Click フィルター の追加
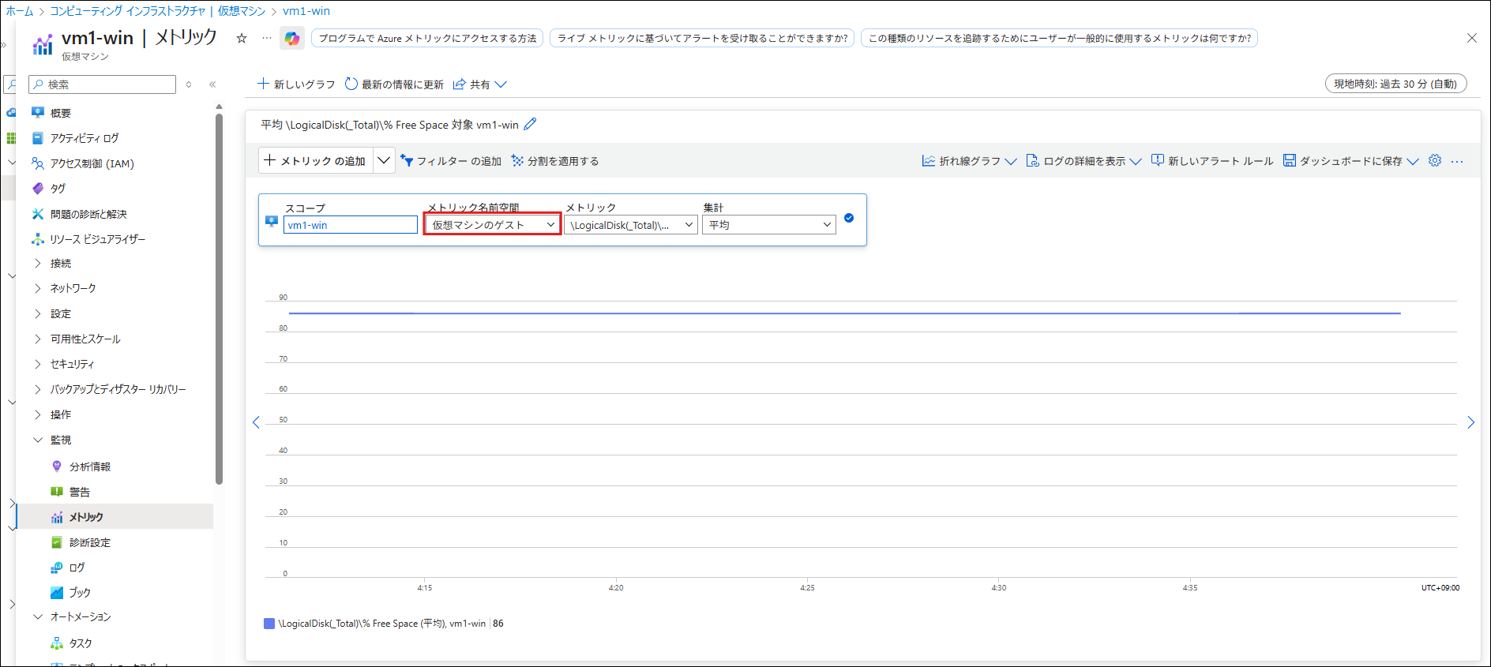 pyautogui.click(x=451, y=161)
